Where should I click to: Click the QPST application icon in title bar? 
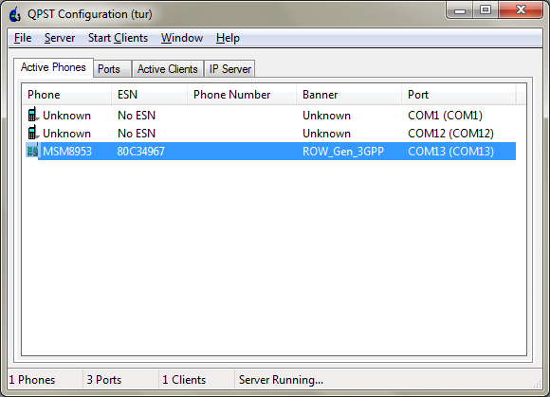point(15,14)
